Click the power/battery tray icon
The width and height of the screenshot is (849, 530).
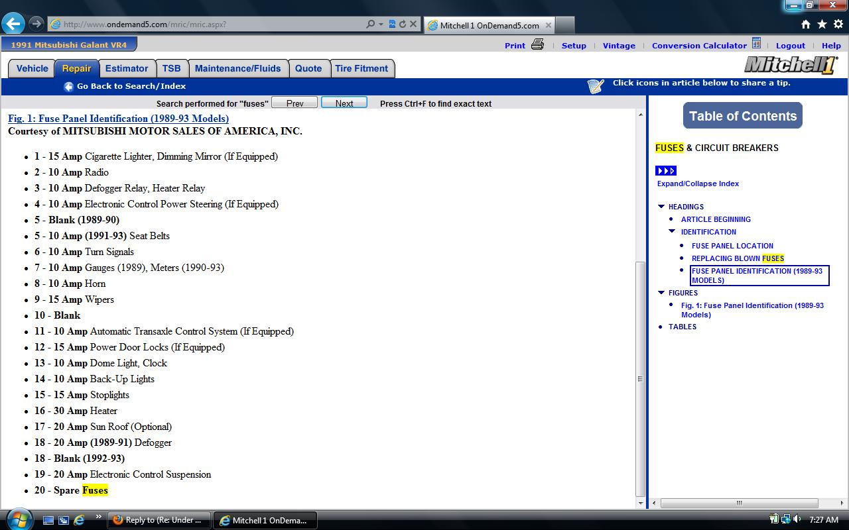click(x=774, y=519)
